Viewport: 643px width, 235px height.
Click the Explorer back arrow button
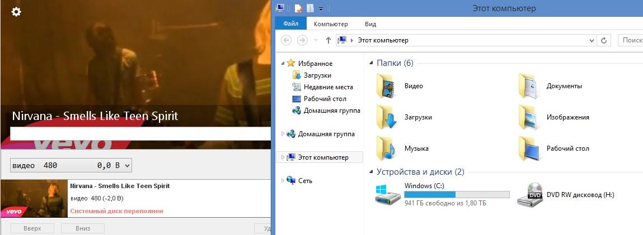tap(286, 40)
